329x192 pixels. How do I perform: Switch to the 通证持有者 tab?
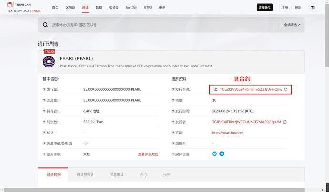pyautogui.click(x=85, y=175)
